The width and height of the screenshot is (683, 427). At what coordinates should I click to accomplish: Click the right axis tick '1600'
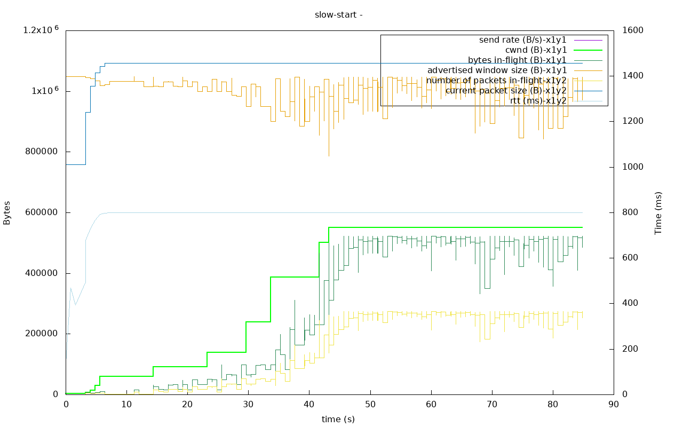[633, 30]
